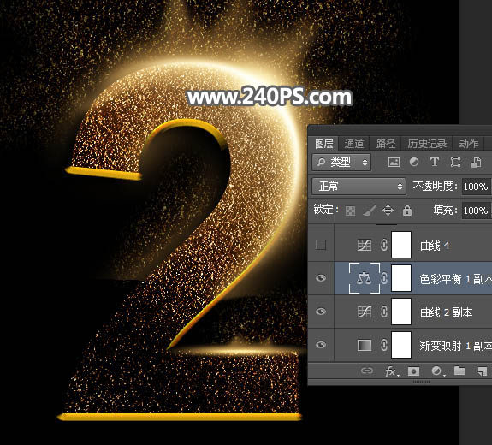The width and height of the screenshot is (492, 445).
Task: Filter for type layers (T icon)
Action: pyautogui.click(x=435, y=162)
